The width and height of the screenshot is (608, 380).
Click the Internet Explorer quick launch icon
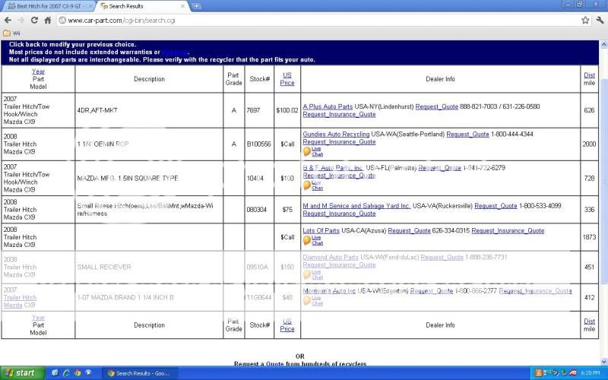tap(66, 373)
